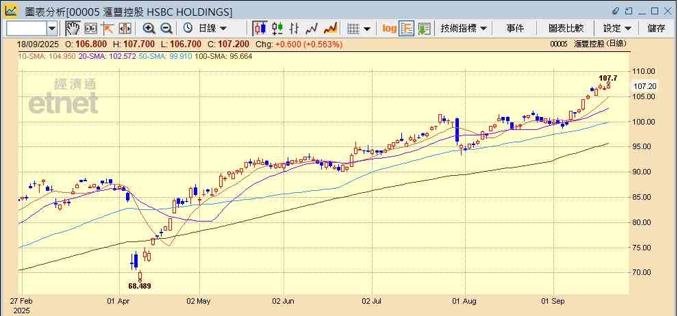Click the horizontal split arrows icon
The height and width of the screenshot is (316, 678).
click(x=125, y=29)
